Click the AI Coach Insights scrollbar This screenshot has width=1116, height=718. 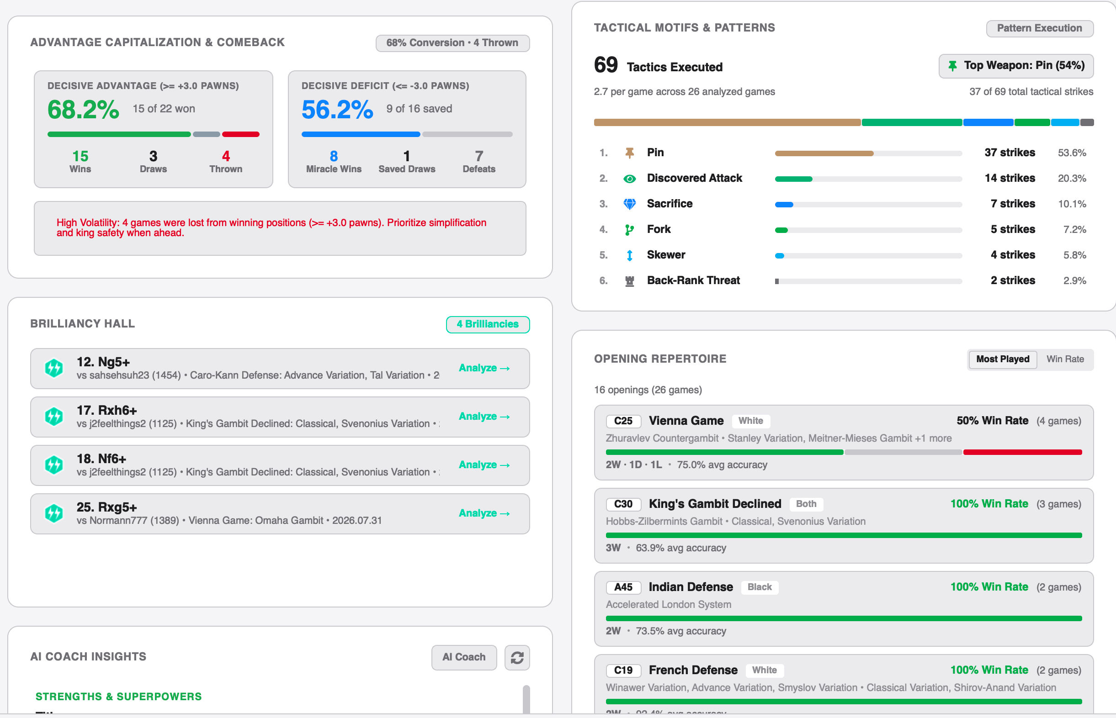526,698
